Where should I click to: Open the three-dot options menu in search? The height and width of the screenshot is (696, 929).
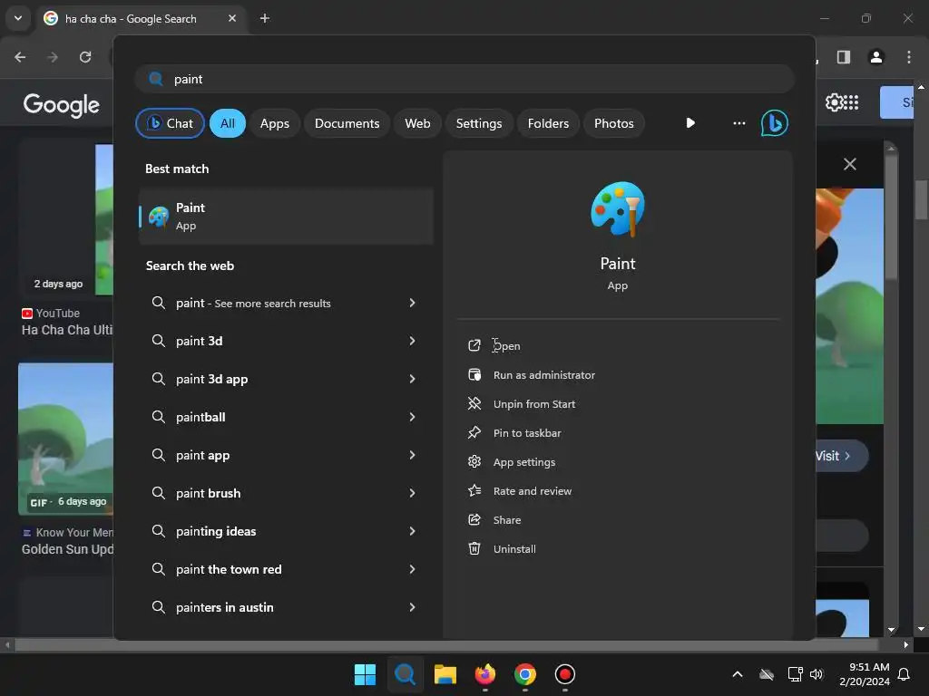pyautogui.click(x=738, y=123)
